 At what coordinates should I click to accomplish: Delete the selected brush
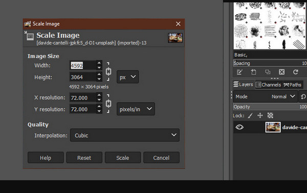281,72
